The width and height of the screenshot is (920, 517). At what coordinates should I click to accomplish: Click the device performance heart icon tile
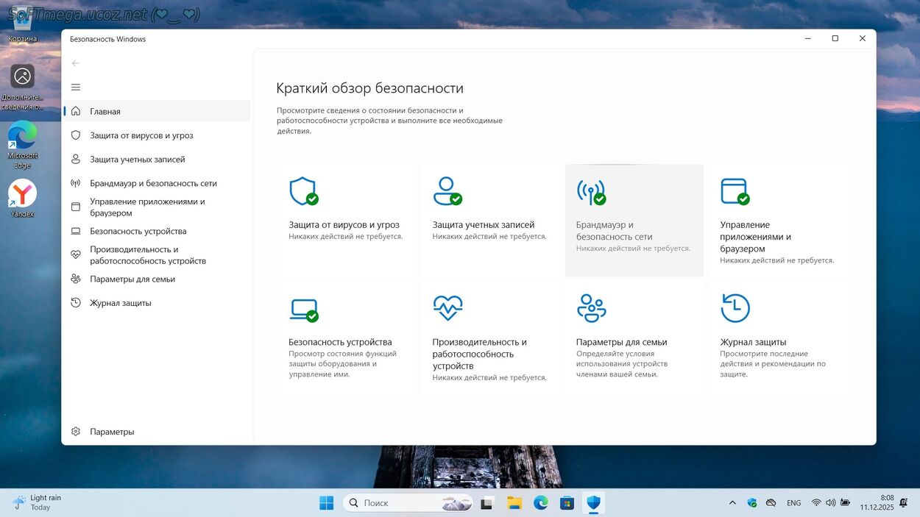(447, 309)
